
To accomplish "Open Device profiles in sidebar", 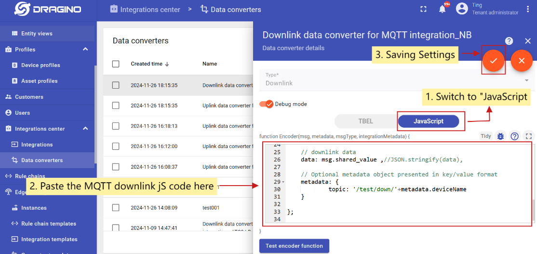I will [x=47, y=65].
